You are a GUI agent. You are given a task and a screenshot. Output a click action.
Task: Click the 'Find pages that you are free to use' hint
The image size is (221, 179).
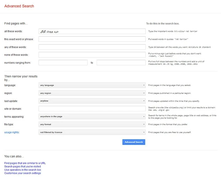pyautogui.click(x=169, y=132)
